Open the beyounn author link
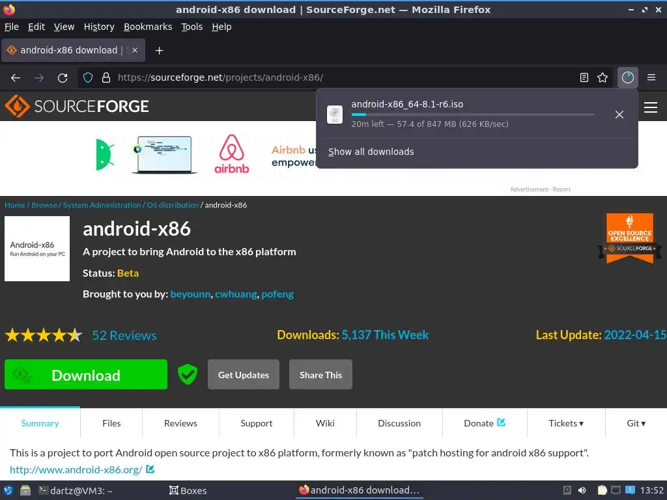The width and height of the screenshot is (667, 500). pos(190,294)
